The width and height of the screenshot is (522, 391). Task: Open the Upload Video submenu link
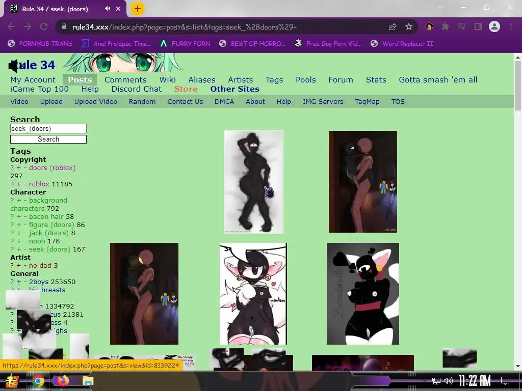click(x=95, y=102)
